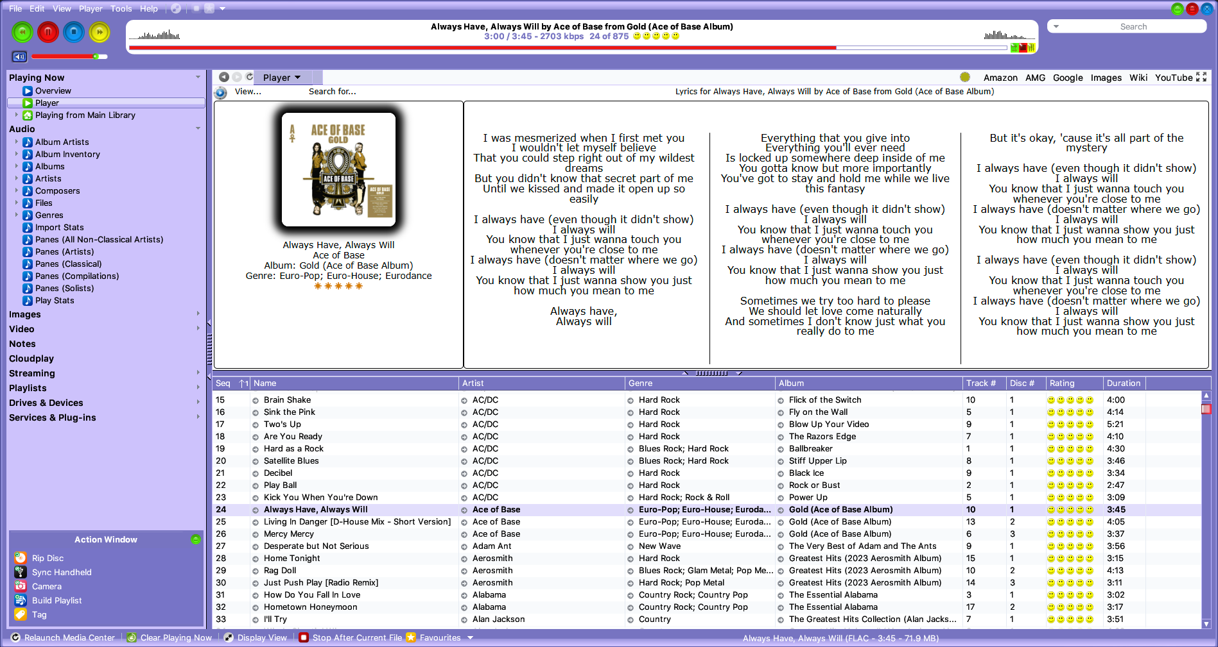This screenshot has width=1218, height=647.
Task: Open the Tools menu
Action: tap(121, 8)
